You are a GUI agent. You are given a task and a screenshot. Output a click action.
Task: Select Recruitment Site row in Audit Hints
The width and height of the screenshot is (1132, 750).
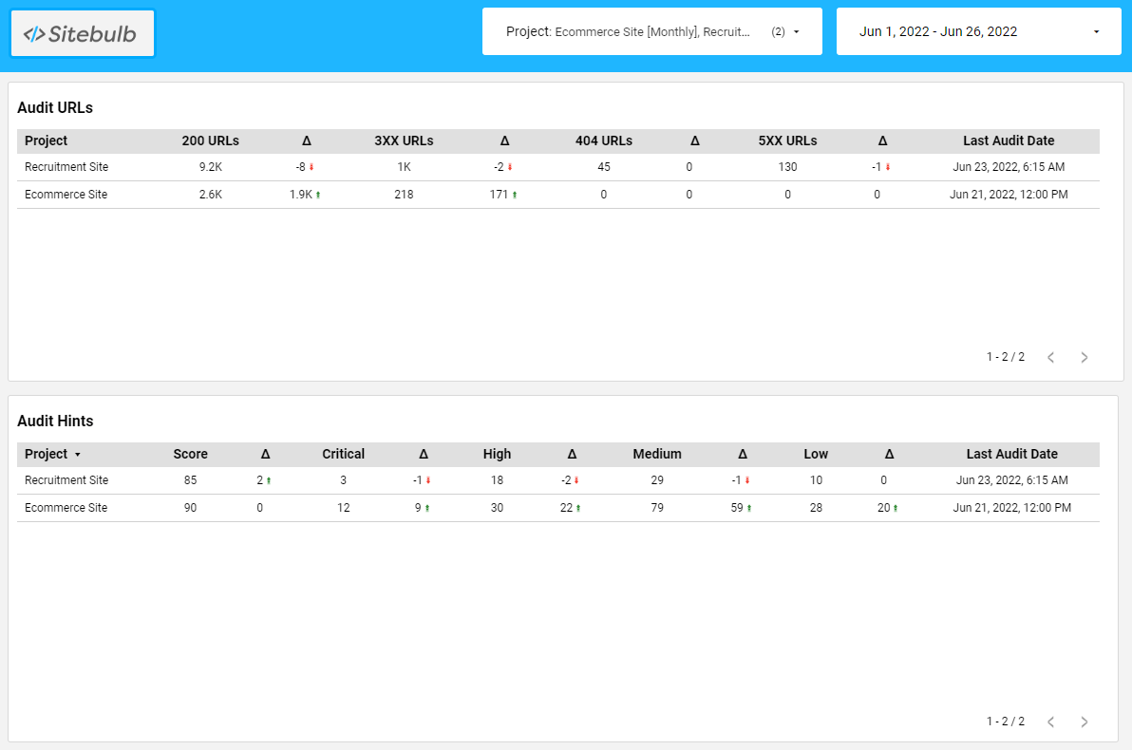(558, 480)
